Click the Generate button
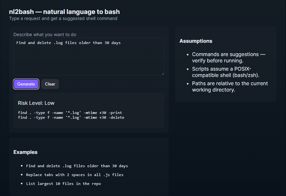The height and width of the screenshot is (196, 286). (x=26, y=84)
